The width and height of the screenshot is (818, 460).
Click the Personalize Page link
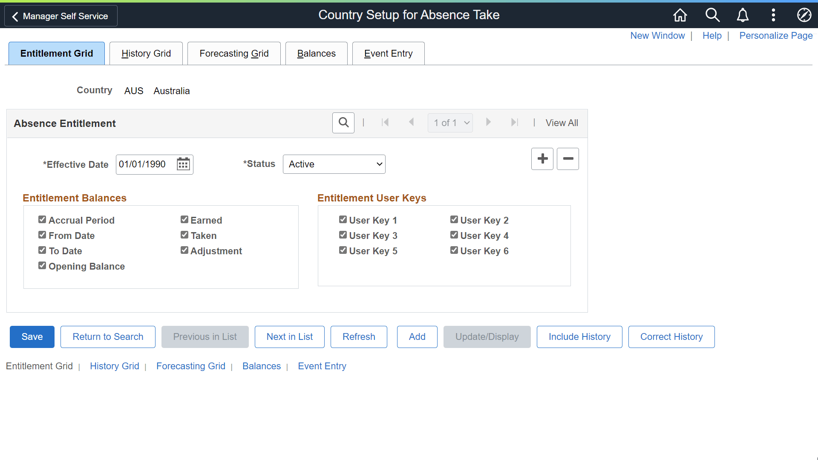click(x=776, y=36)
